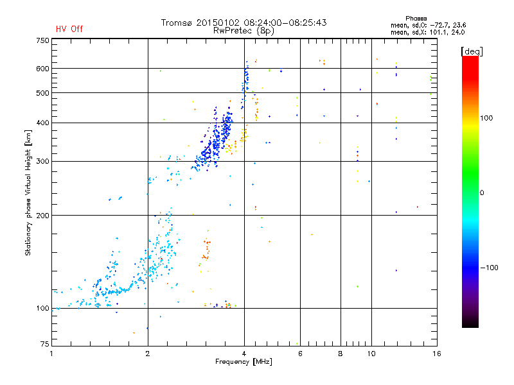
Task: Click the y-axis '100' tick label
Action: [x=42, y=309]
